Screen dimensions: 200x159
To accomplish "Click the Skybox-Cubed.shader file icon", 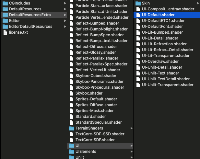I will click(x=72, y=76).
